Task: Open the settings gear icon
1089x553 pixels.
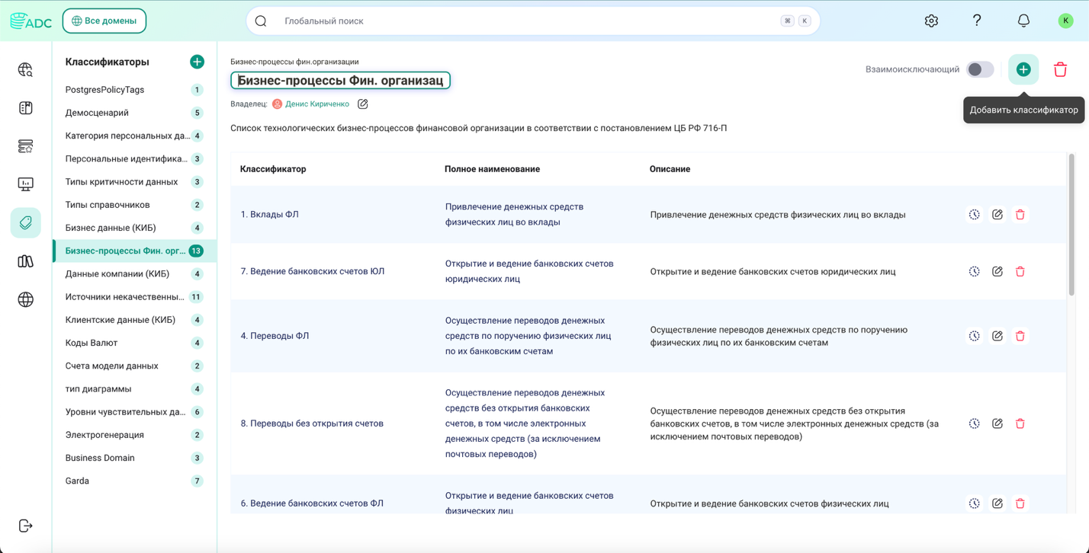Action: pos(931,21)
